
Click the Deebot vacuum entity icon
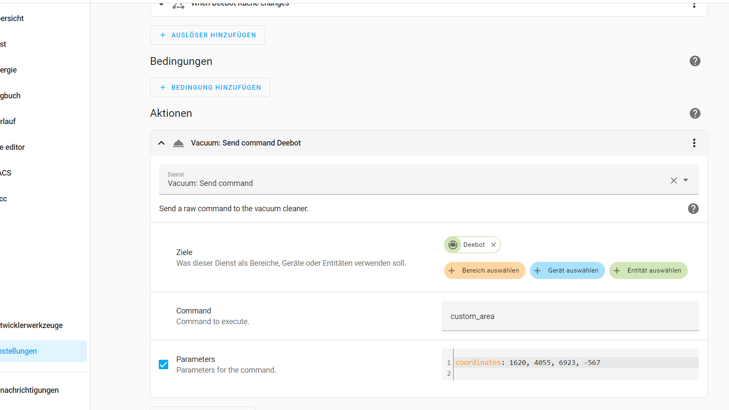[x=453, y=245]
